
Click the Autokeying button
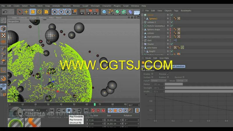click(x=98, y=110)
